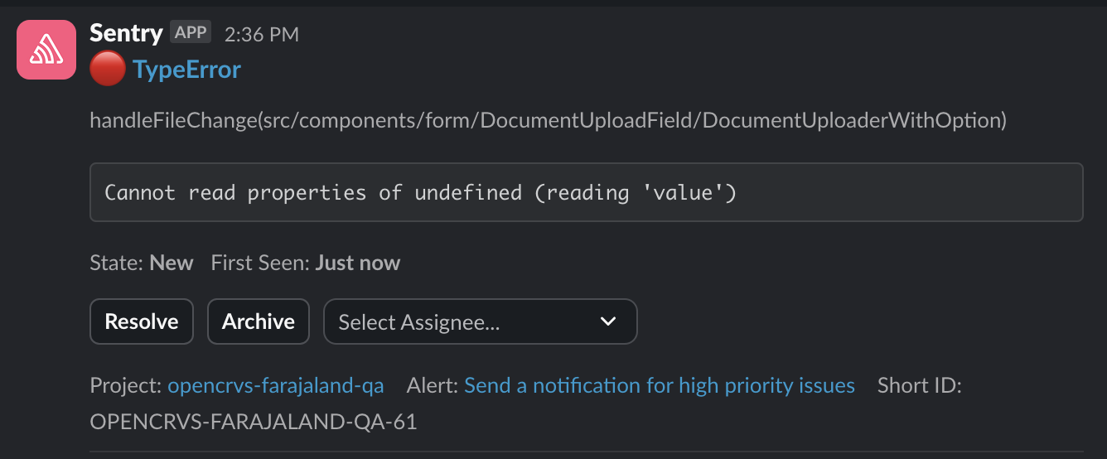
Task: Click the First Seen: Just now text
Action: pos(305,263)
